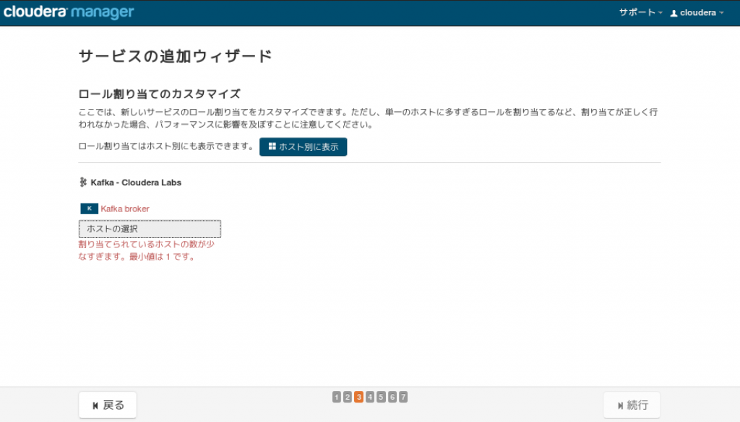
Task: Jump to wizard step 7
Action: click(x=403, y=397)
